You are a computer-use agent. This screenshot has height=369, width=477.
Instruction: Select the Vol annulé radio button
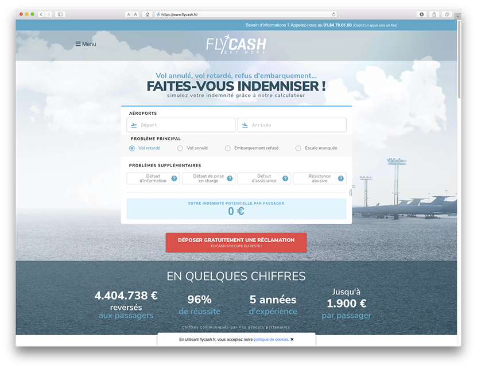[180, 148]
